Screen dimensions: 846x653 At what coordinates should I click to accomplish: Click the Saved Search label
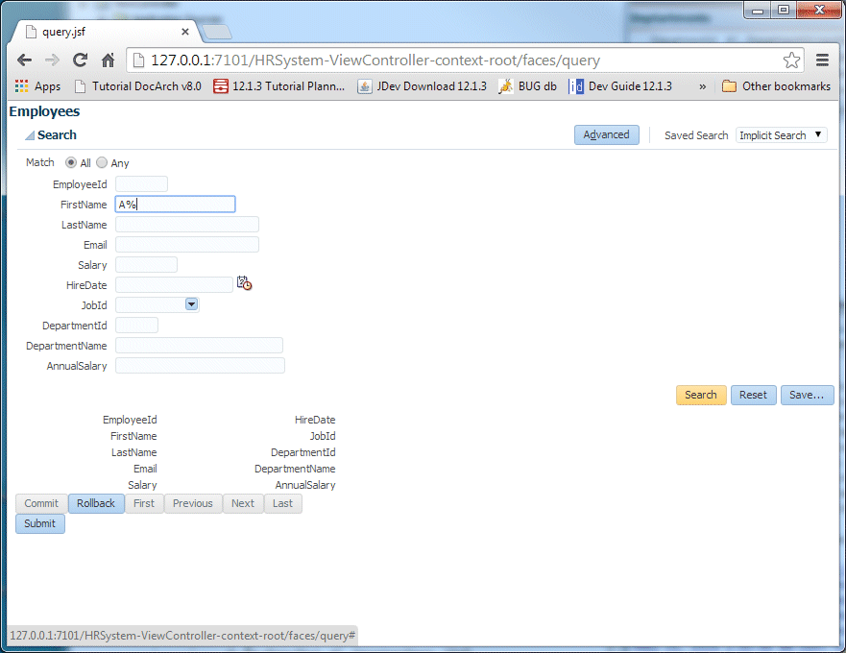tap(696, 135)
